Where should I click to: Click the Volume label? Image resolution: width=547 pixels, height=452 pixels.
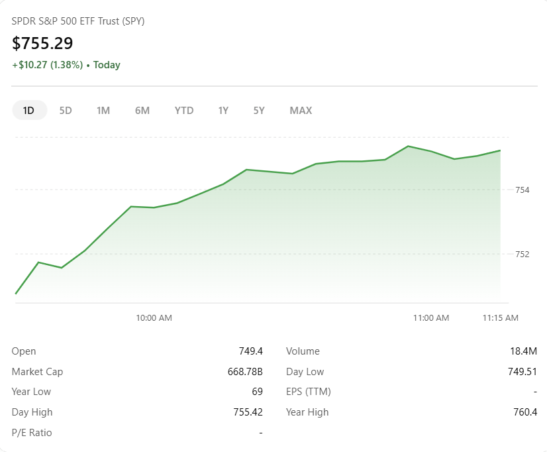tap(303, 351)
